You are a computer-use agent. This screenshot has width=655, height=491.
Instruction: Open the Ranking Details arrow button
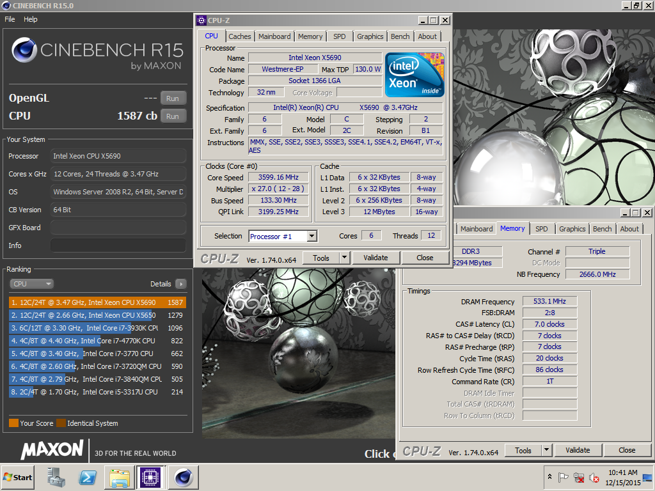pos(181,284)
